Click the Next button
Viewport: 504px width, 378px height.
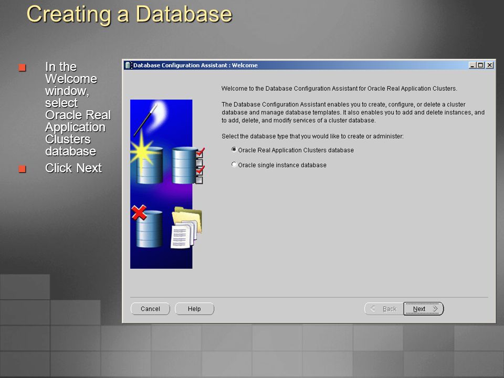pos(424,309)
